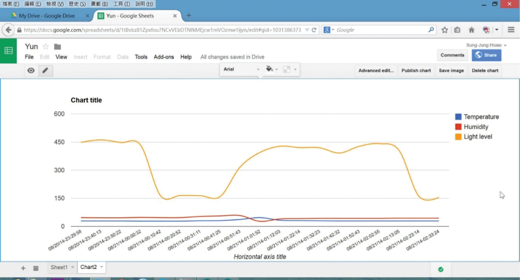The image size is (520, 280).
Task: Click the orange Light level legend swatch
Action: click(458, 137)
